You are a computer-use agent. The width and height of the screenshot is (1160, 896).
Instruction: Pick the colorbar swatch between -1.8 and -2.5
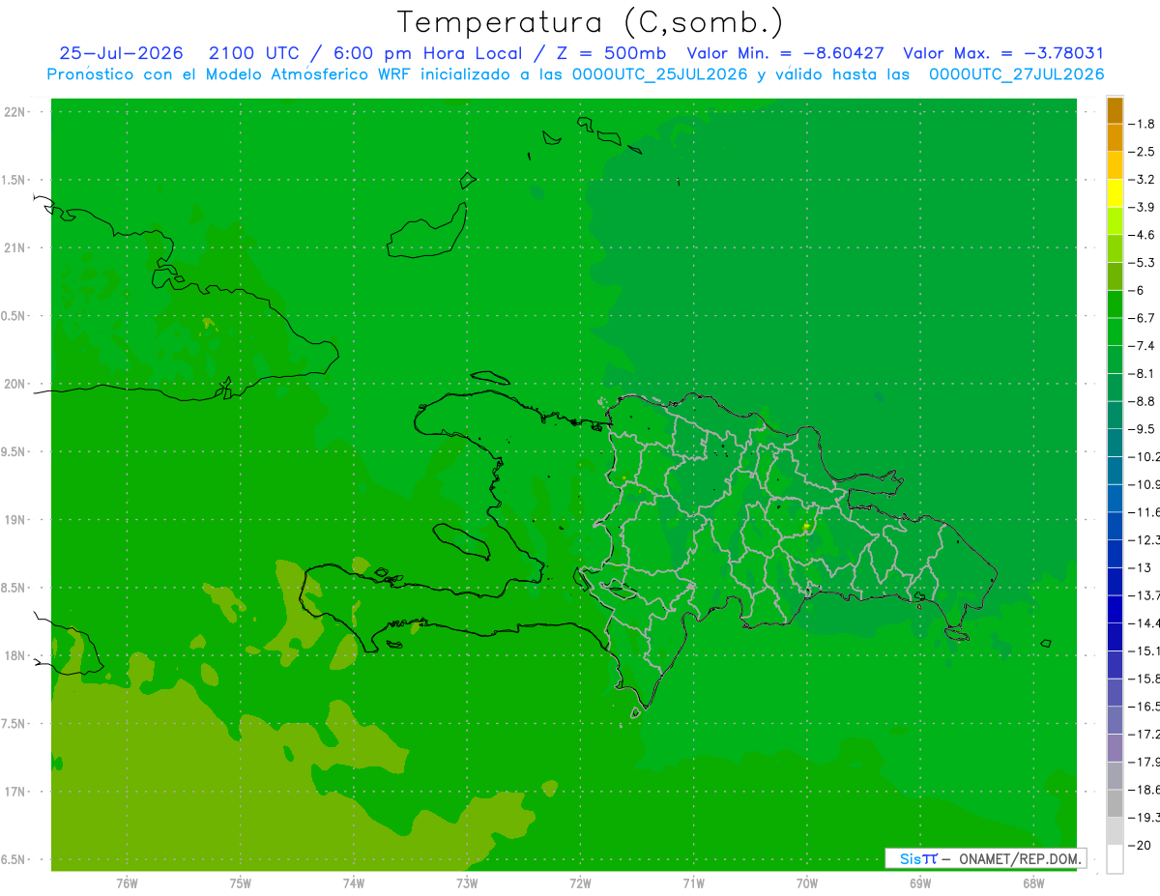click(1115, 137)
